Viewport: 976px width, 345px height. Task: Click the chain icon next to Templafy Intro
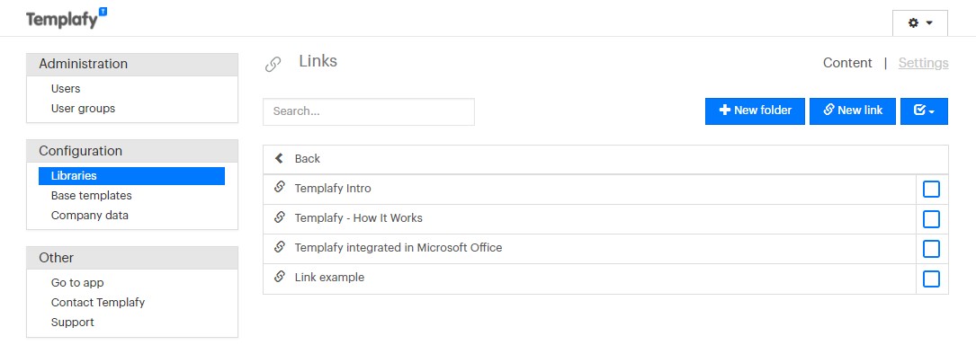click(280, 187)
